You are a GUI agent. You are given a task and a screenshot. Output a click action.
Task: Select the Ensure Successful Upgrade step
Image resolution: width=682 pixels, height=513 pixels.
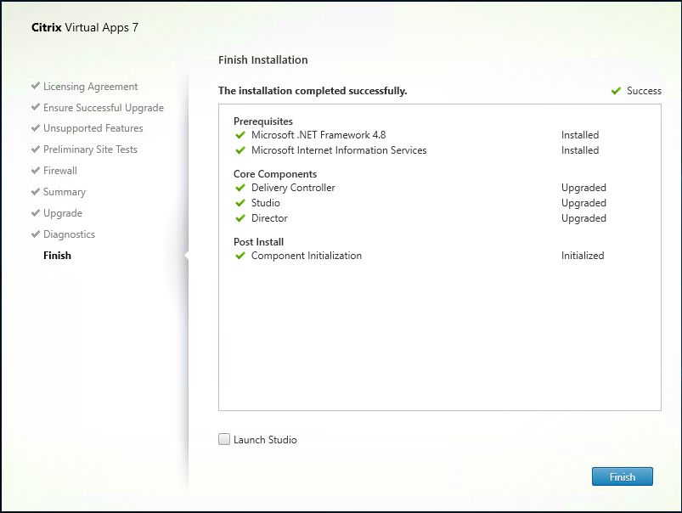[104, 108]
